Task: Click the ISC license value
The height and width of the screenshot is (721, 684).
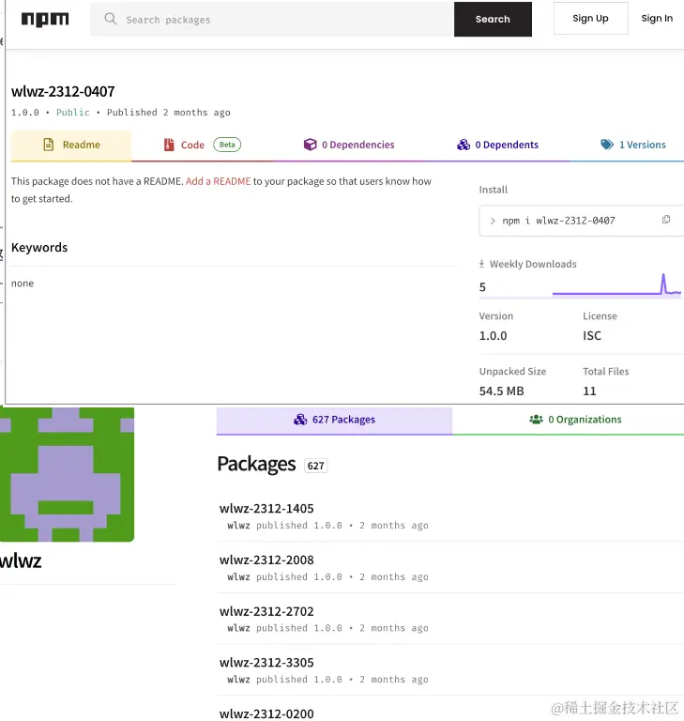Action: click(x=592, y=336)
